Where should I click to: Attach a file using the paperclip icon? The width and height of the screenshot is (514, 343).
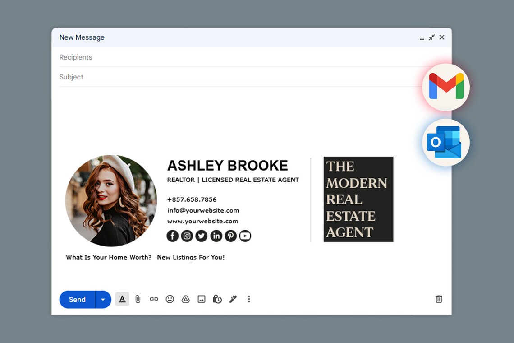click(x=138, y=299)
